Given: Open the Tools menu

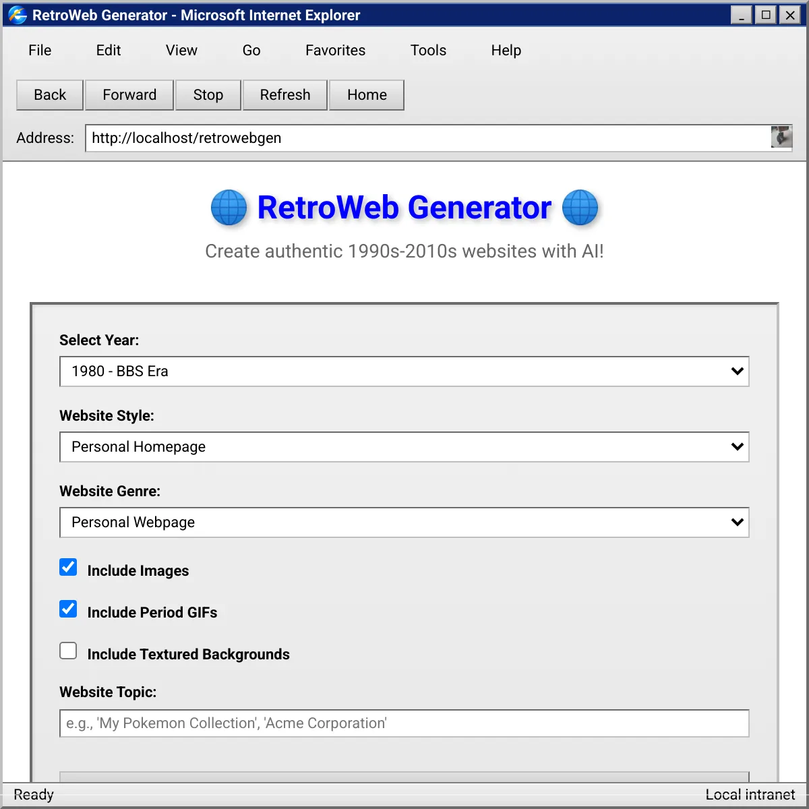Looking at the screenshot, I should pyautogui.click(x=428, y=51).
